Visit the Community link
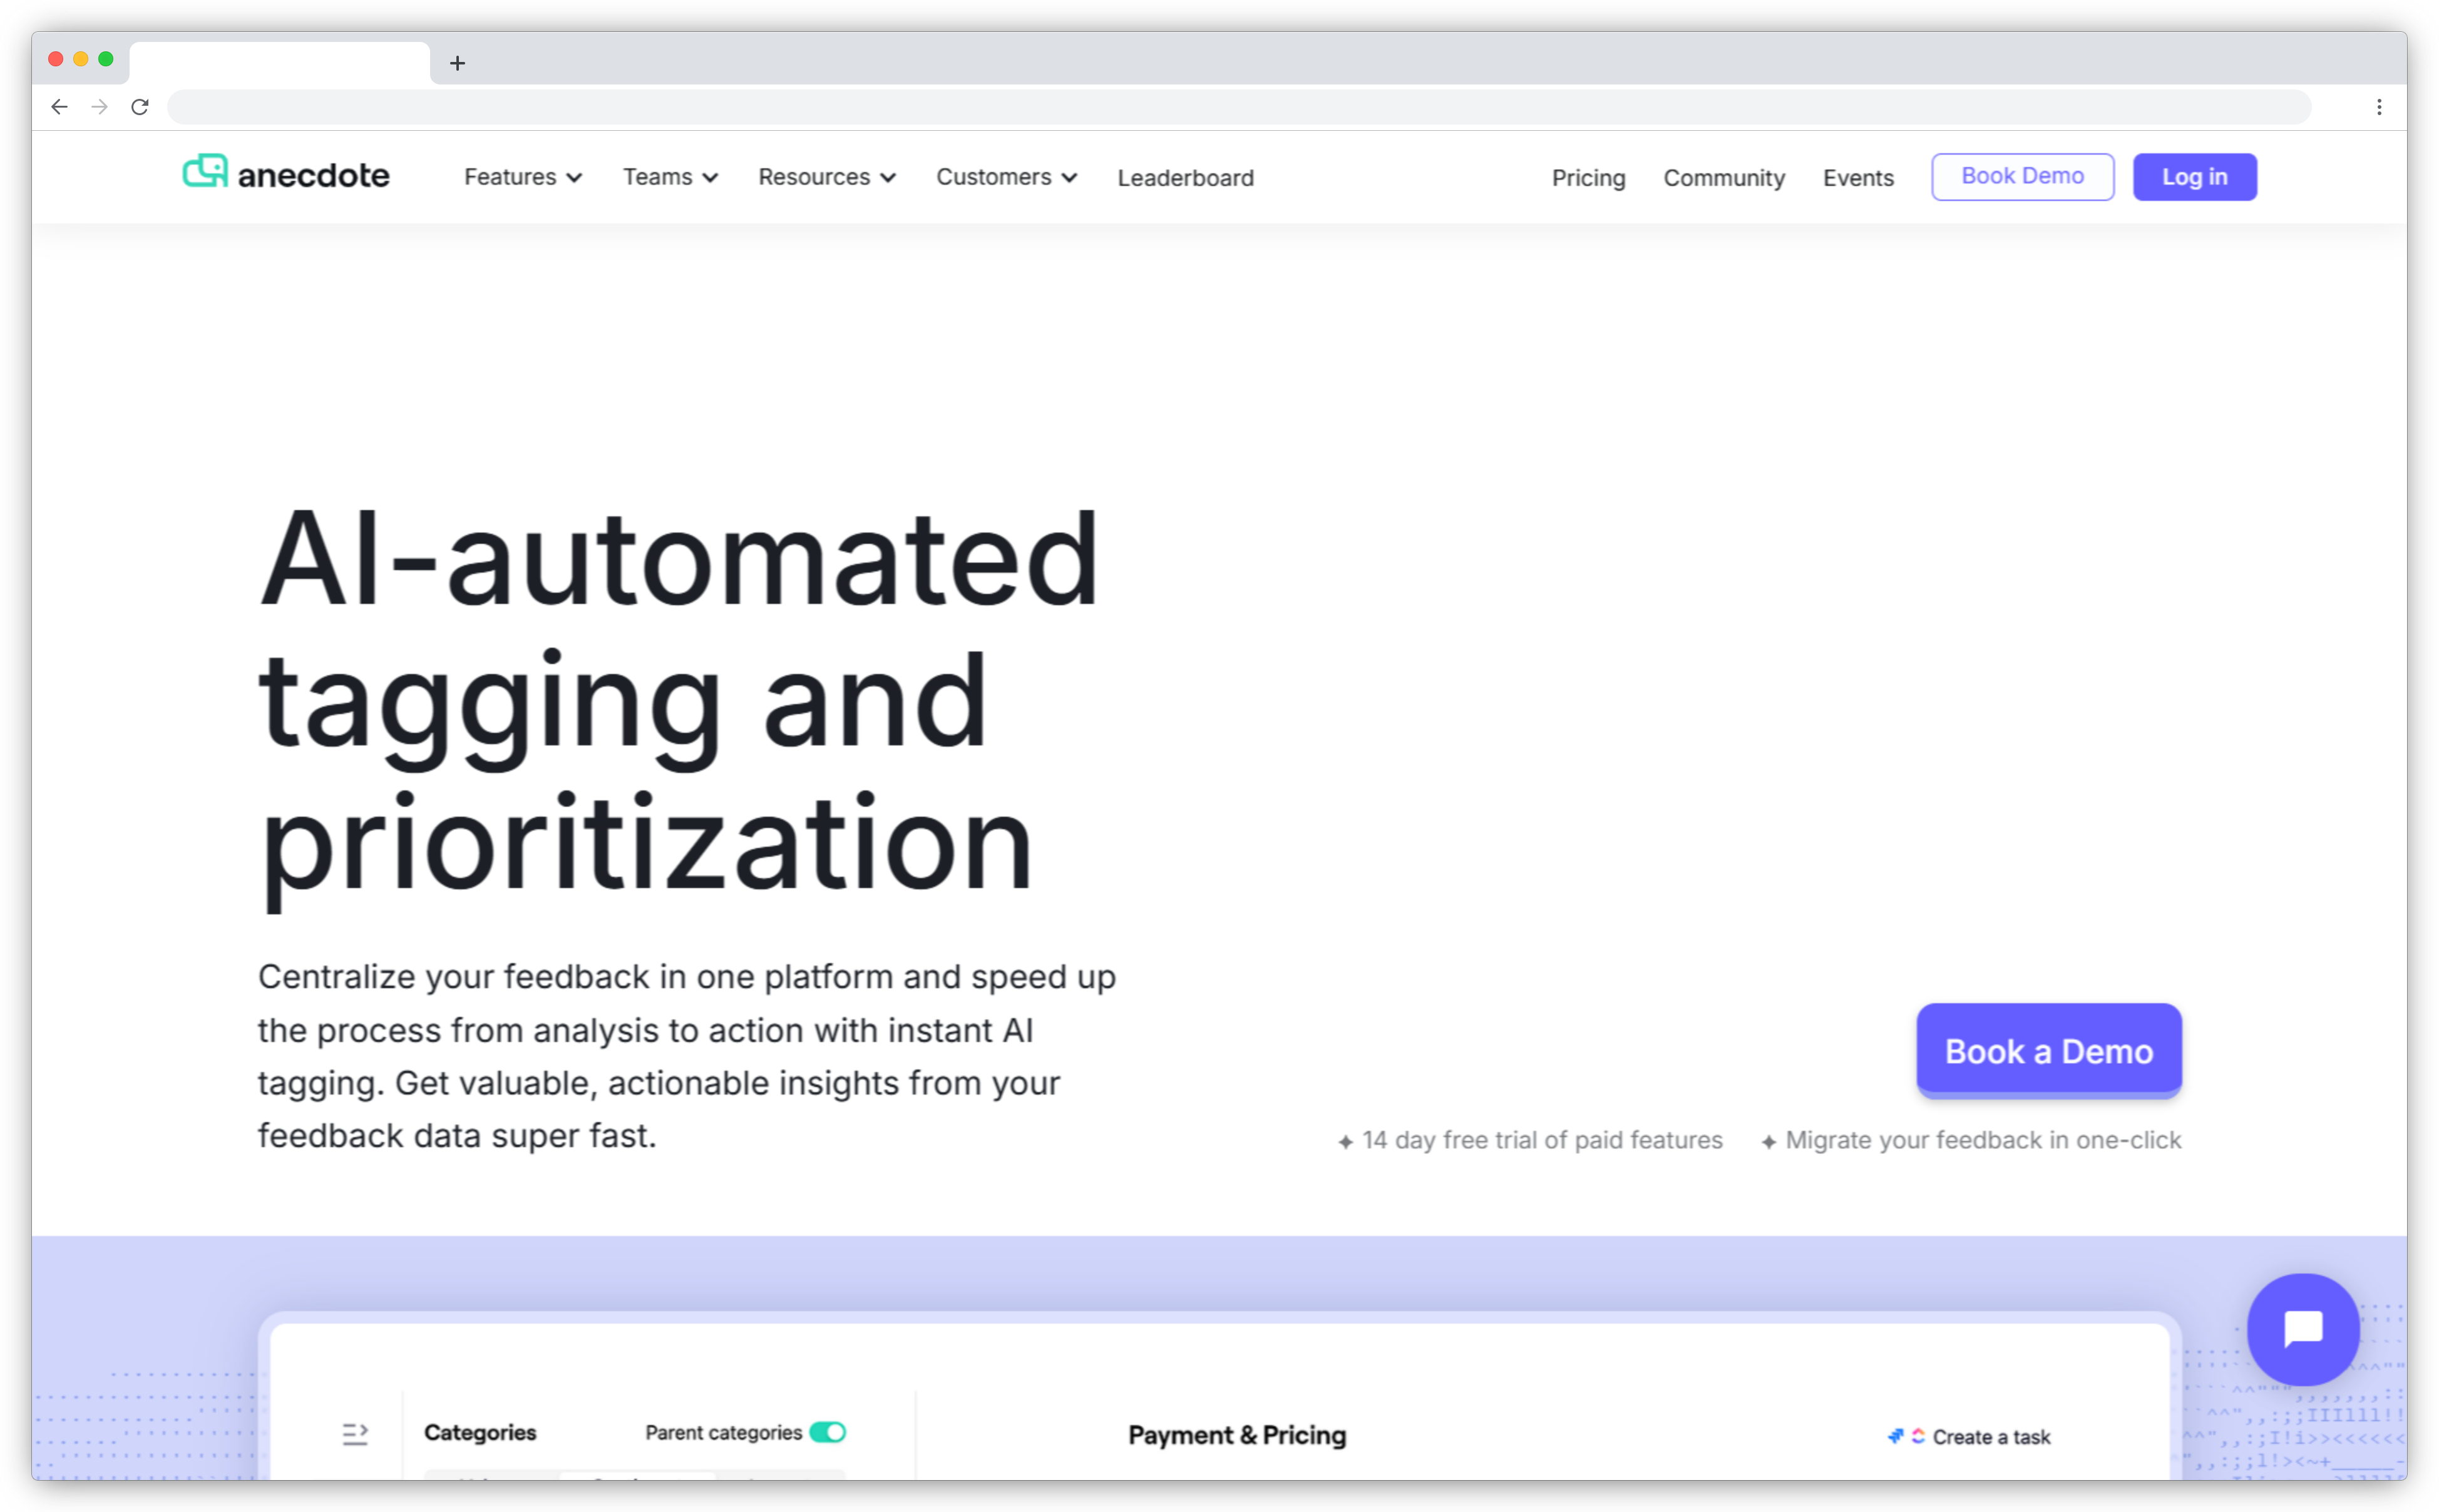 point(1723,178)
